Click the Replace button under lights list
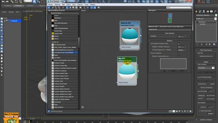 173,71
